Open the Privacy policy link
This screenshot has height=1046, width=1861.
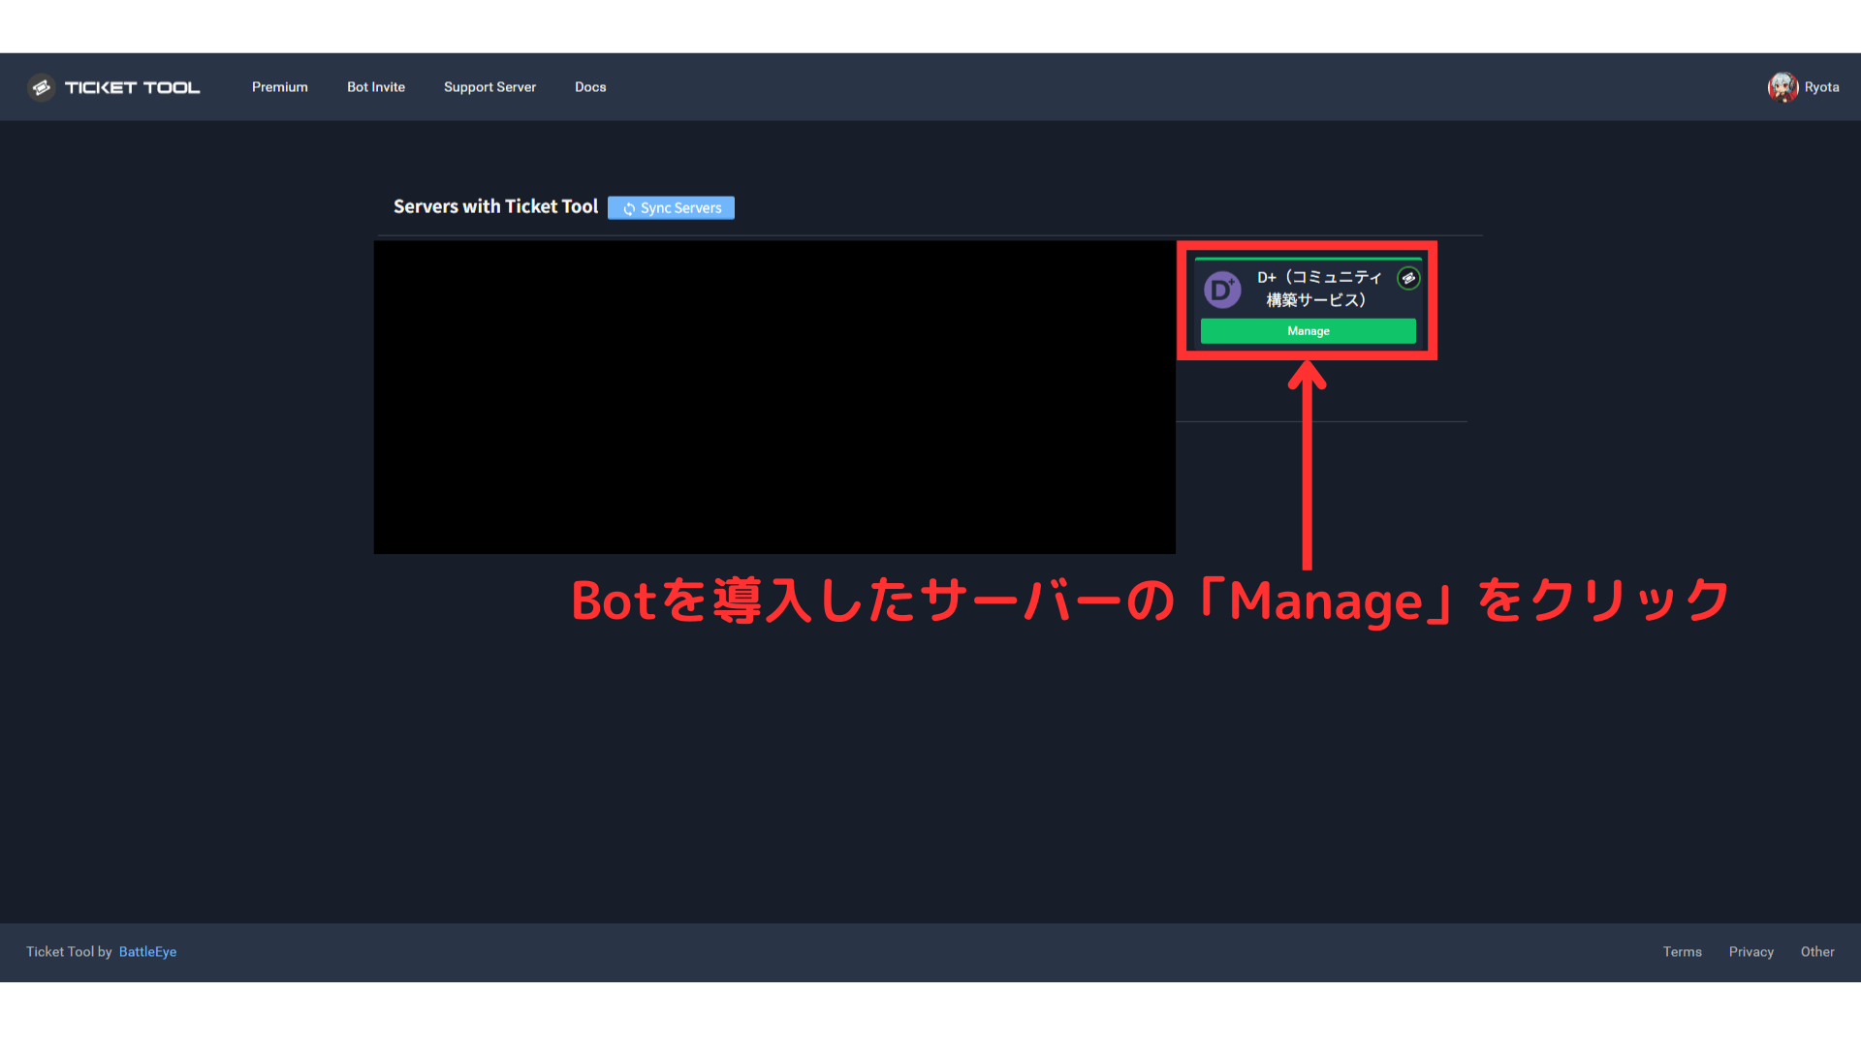1751,952
